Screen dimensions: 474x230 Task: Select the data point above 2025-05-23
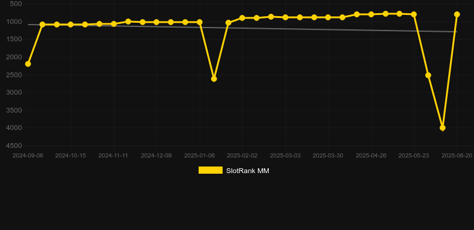pos(414,14)
